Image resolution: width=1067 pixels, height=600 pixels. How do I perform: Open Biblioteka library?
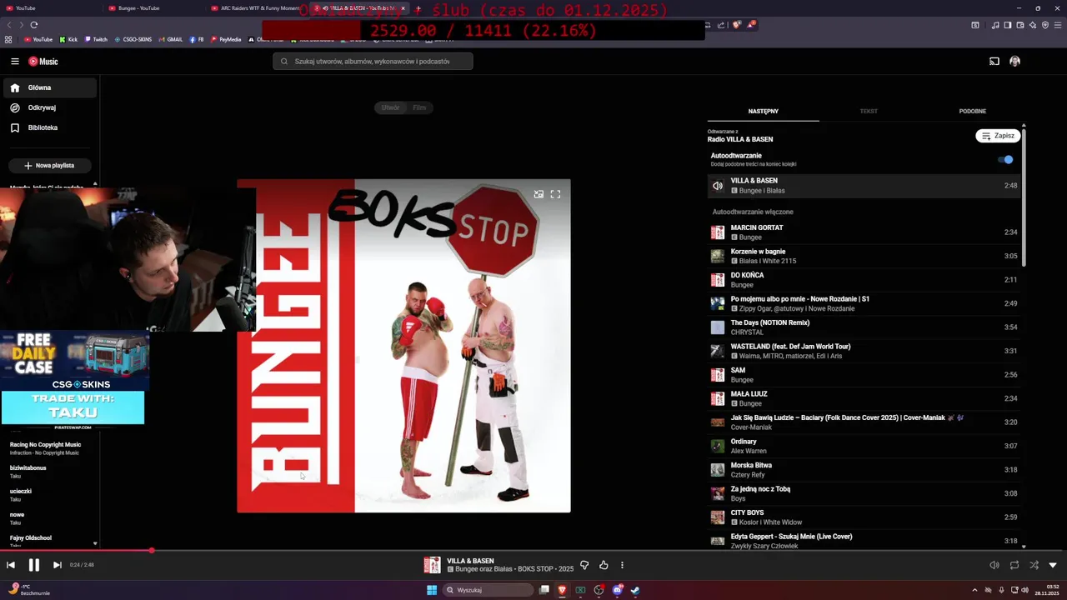point(50,127)
